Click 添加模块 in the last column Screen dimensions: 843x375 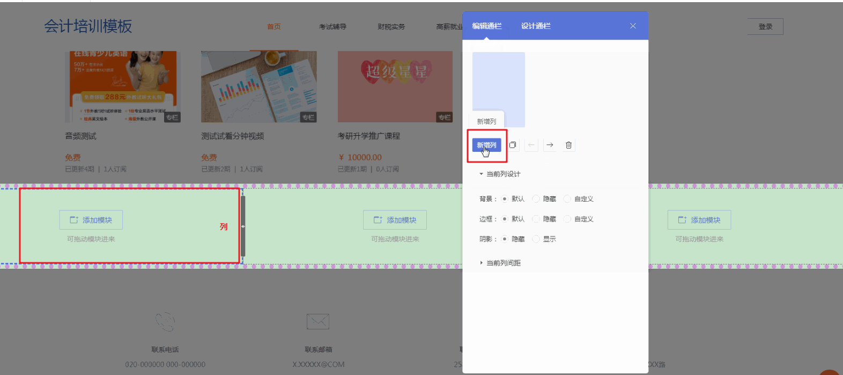tap(699, 220)
